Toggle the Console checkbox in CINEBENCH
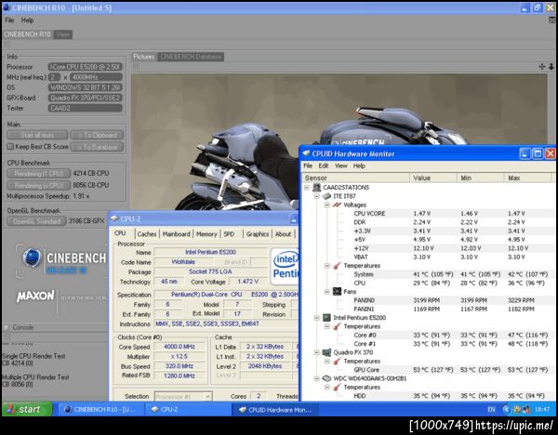The image size is (558, 435). click(7, 327)
